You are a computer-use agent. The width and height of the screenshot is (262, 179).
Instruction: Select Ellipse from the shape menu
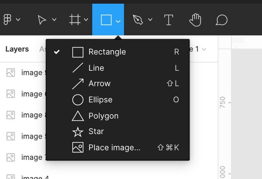tap(100, 100)
